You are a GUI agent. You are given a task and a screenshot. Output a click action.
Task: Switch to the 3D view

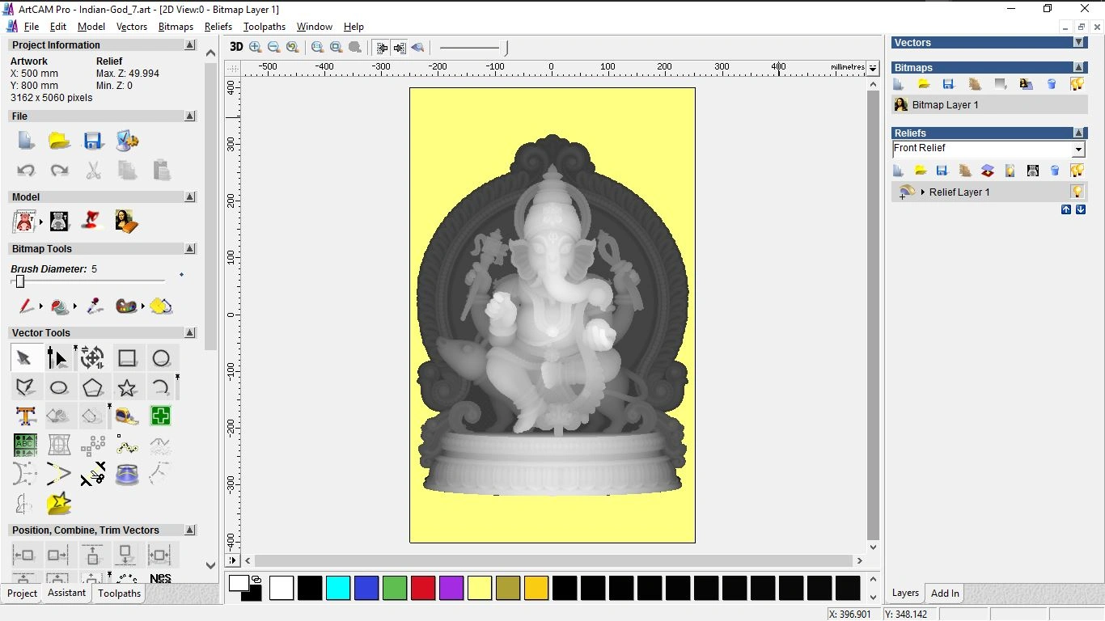235,47
